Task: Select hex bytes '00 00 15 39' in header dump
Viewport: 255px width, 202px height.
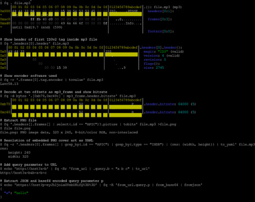Action: click(x=56, y=68)
